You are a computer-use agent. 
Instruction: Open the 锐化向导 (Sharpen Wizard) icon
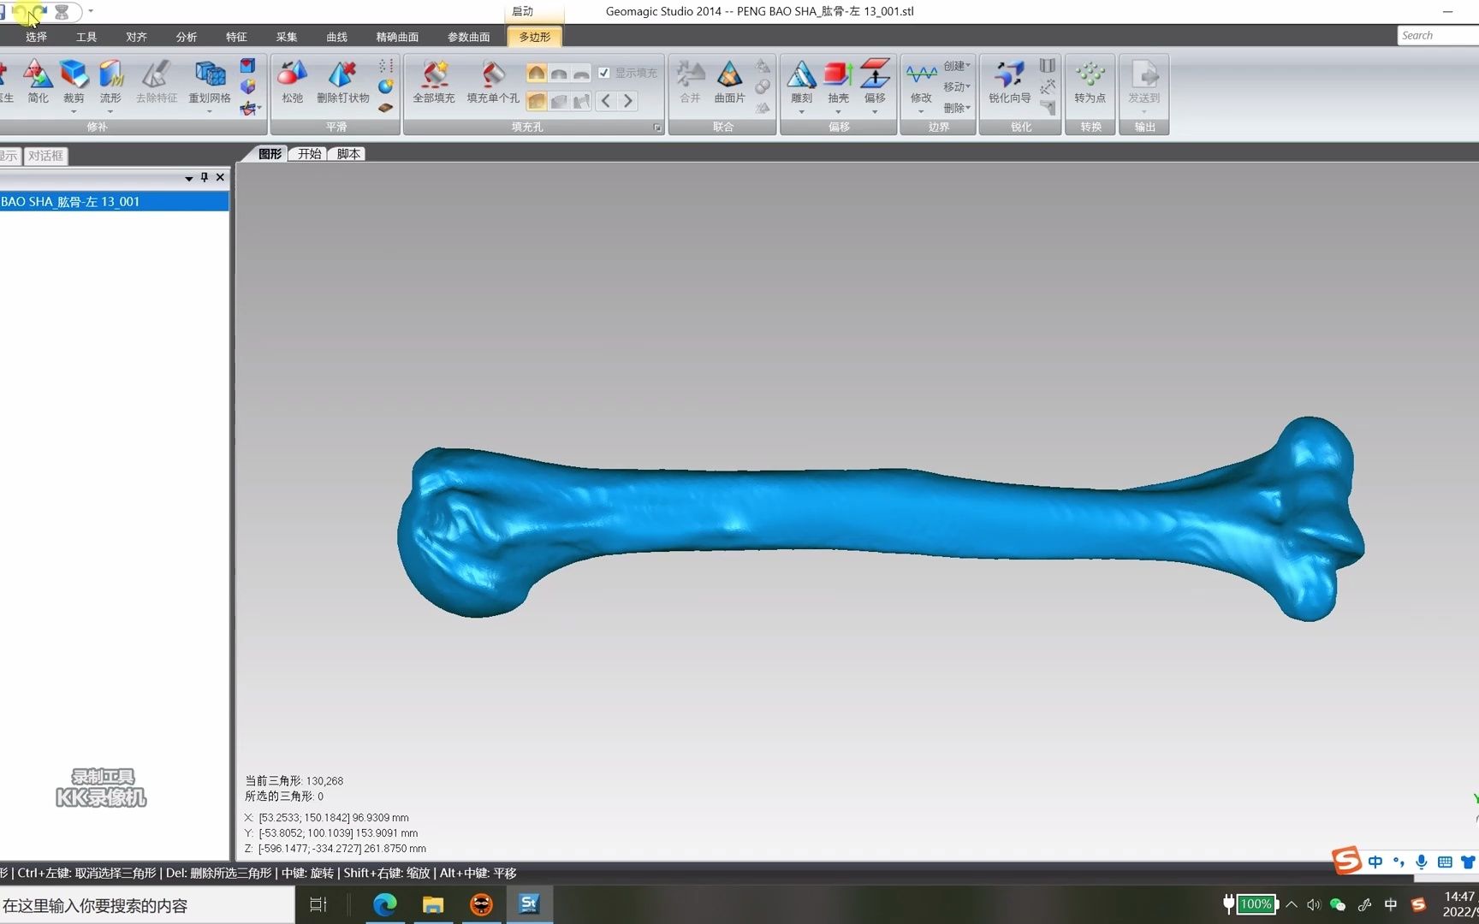pos(1009,75)
